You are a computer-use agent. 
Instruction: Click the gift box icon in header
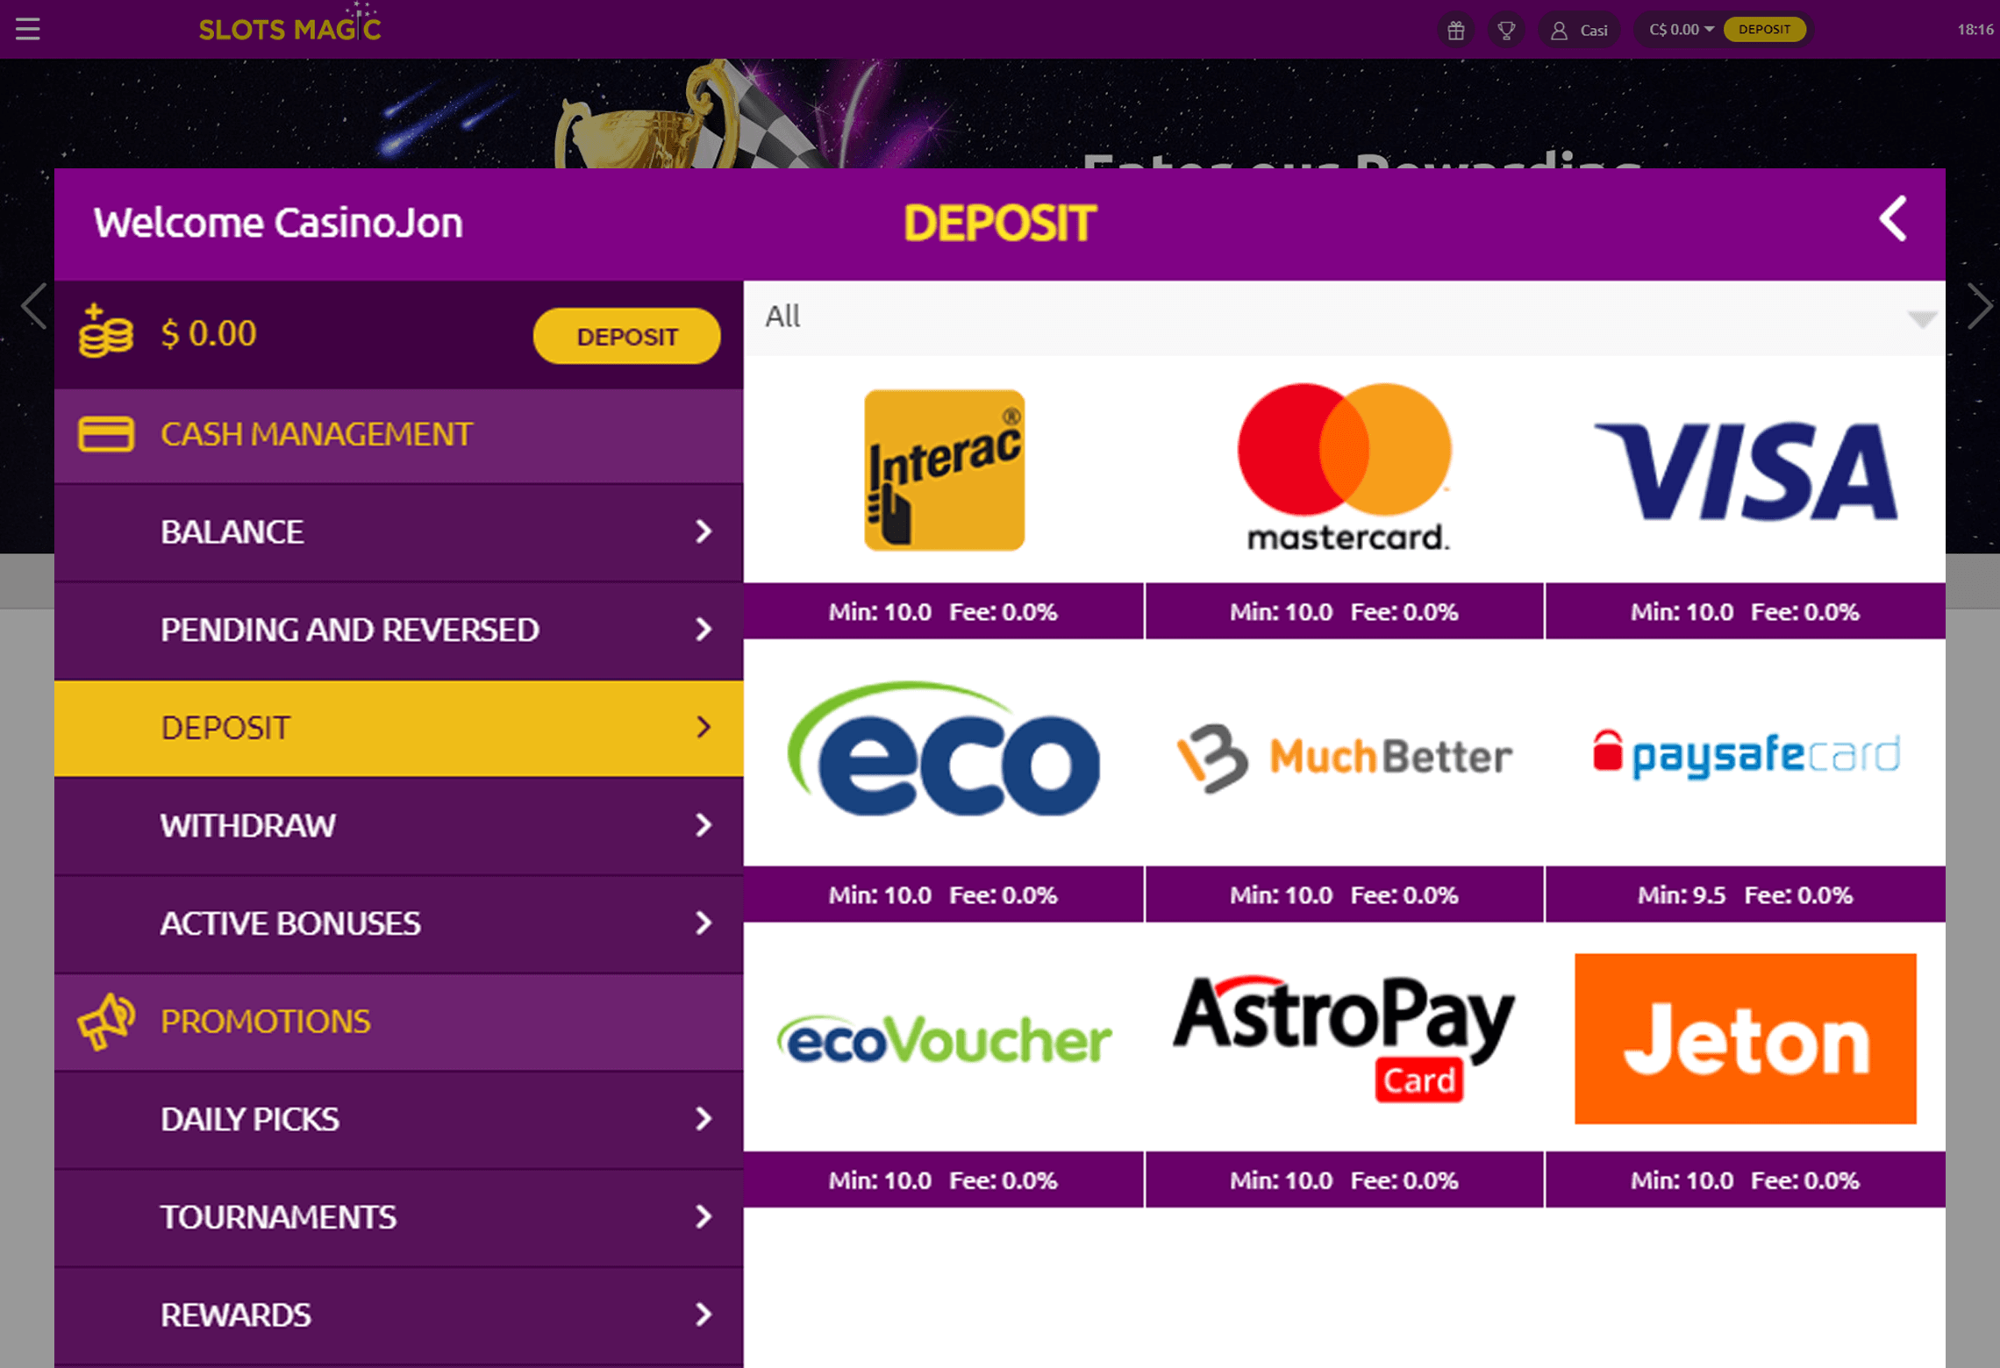pos(1456,31)
